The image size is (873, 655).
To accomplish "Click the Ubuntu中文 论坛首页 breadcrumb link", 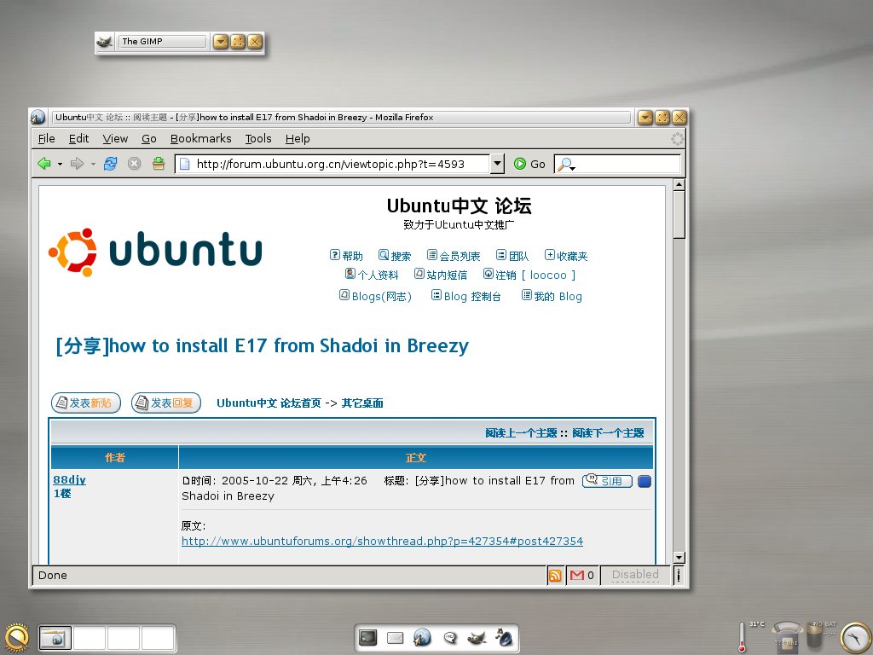I will (269, 403).
